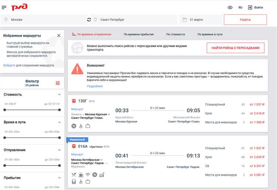Click the wheelchair icon under train 130Г
277x190 pixels.
81,126
